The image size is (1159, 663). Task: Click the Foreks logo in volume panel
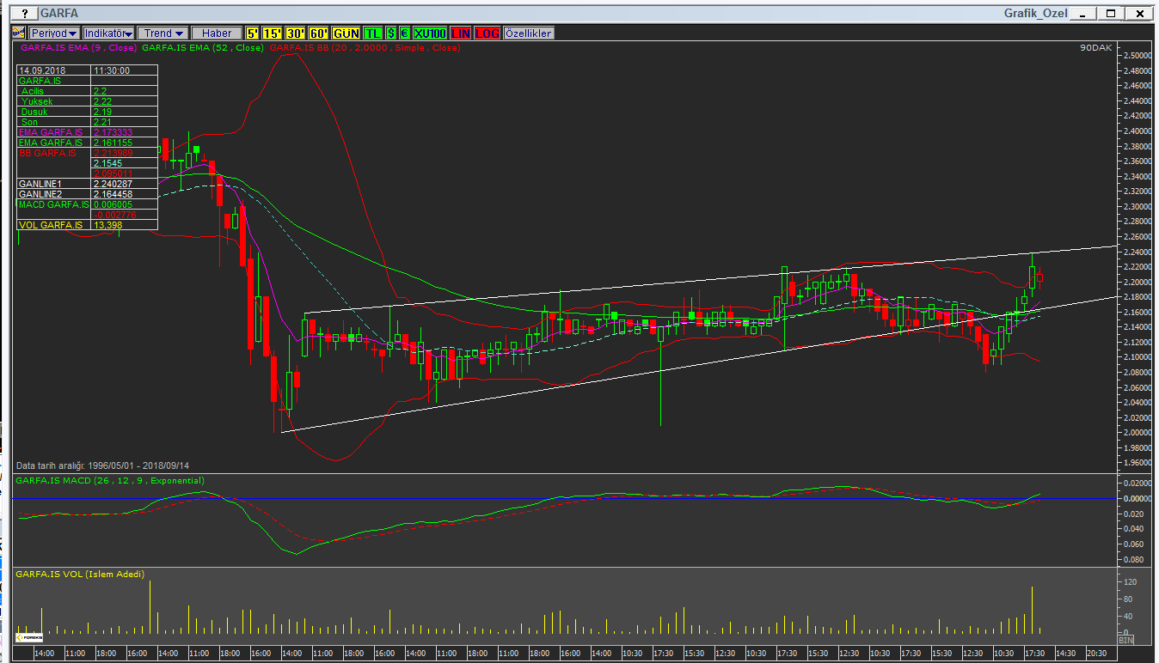click(29, 638)
